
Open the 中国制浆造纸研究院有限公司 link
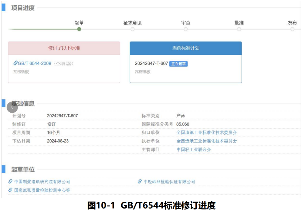42,181
